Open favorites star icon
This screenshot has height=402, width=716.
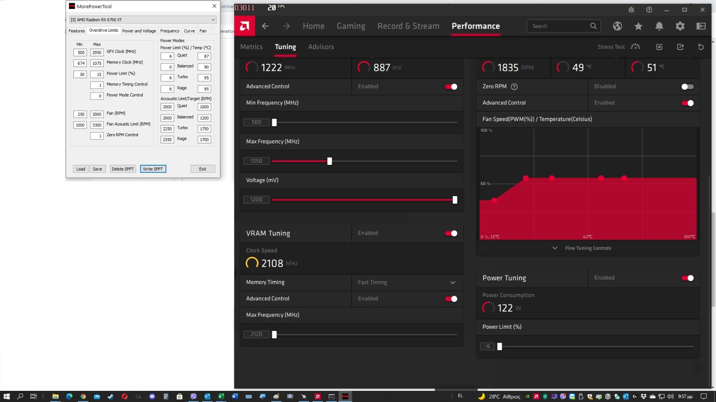(638, 26)
